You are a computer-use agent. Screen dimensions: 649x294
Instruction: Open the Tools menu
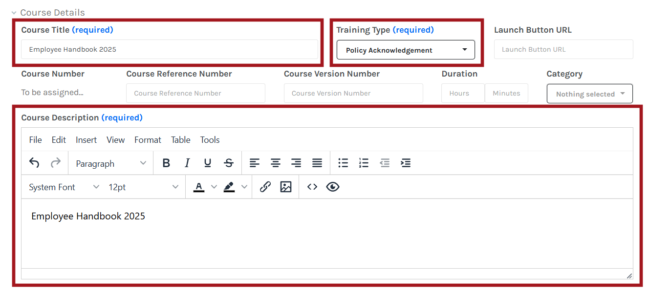210,140
